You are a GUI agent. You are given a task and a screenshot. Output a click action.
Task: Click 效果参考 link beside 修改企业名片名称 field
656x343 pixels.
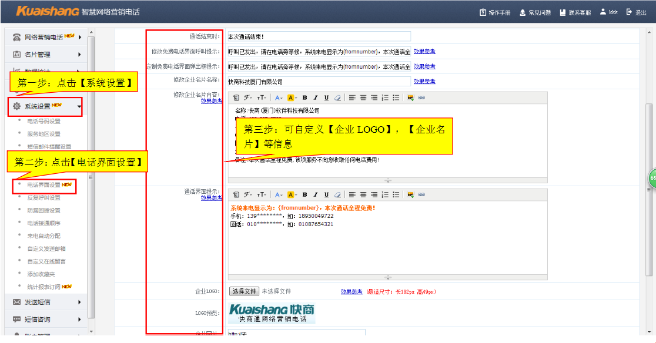coord(424,81)
